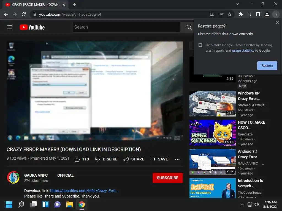The image size is (282, 211).
Task: Subscribe to the GAURA VNFC channel
Action: coord(168,178)
